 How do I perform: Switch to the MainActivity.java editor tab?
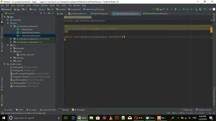(101, 13)
